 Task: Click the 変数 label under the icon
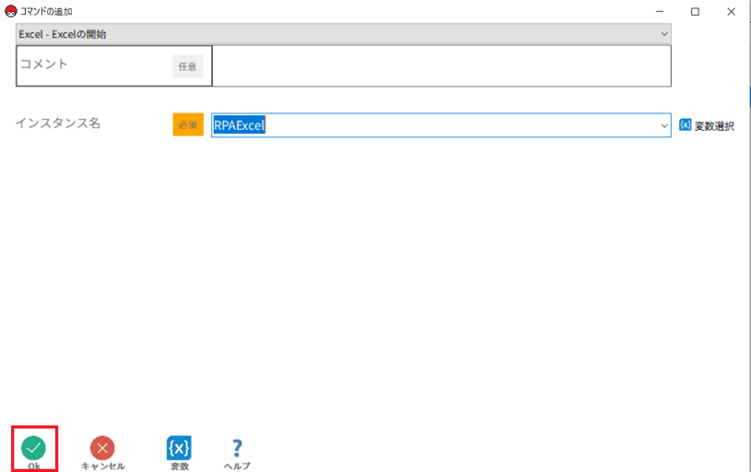179,466
